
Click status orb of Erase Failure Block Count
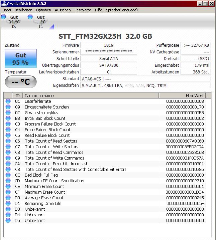(x=8, y=130)
